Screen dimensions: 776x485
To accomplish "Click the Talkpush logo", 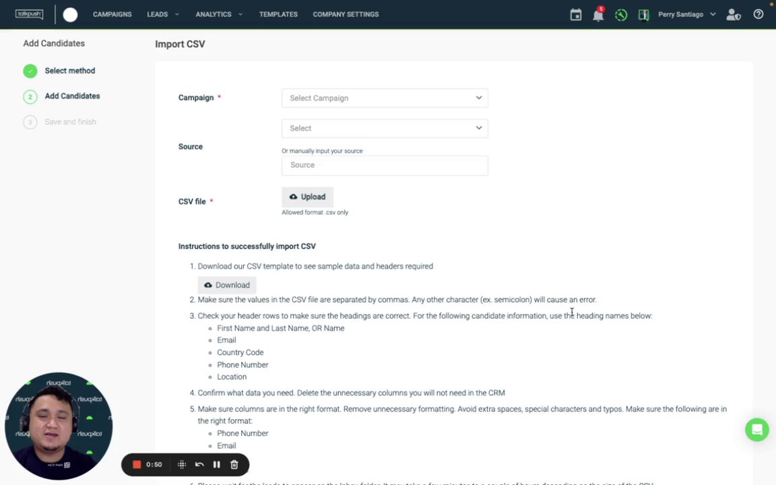I will (x=29, y=14).
